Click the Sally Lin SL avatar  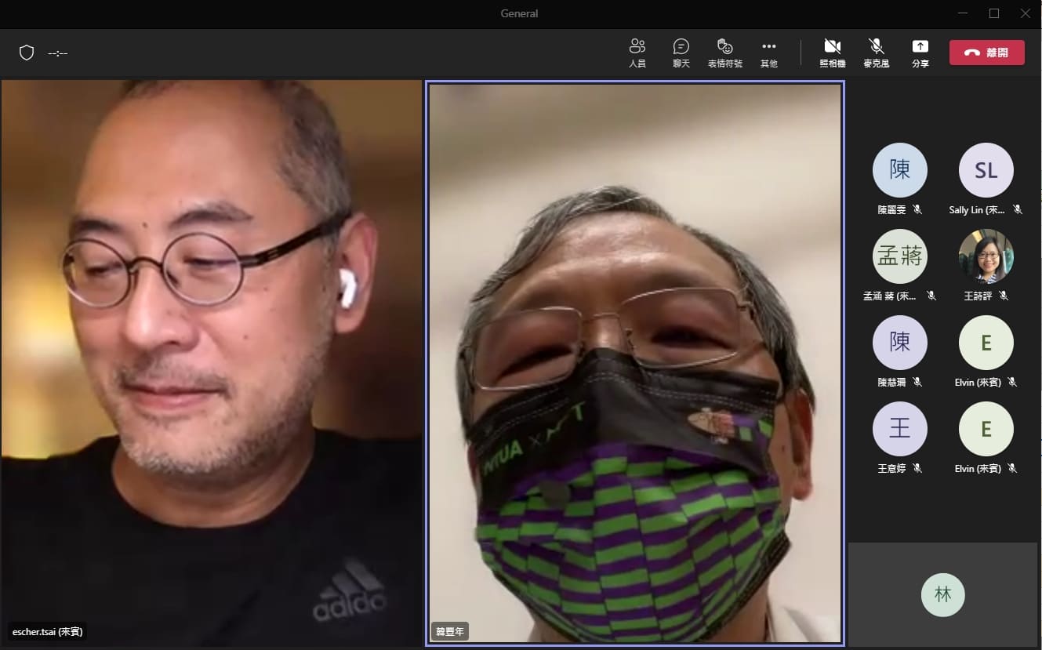point(986,170)
